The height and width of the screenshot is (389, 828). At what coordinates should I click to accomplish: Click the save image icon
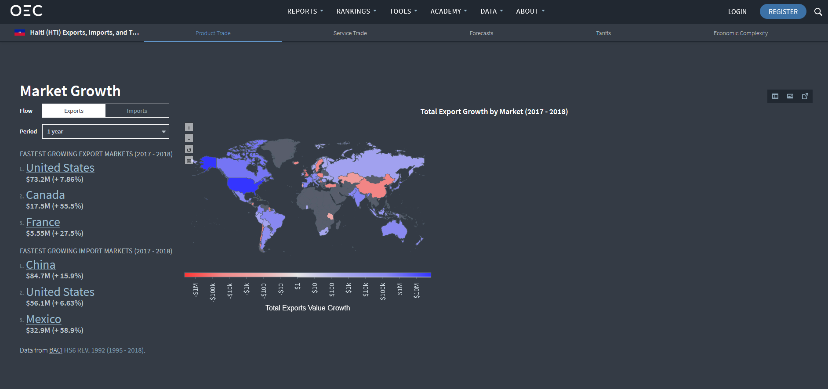[x=790, y=96]
